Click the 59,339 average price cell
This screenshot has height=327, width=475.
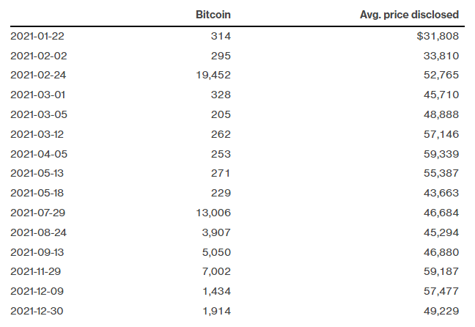pos(441,154)
